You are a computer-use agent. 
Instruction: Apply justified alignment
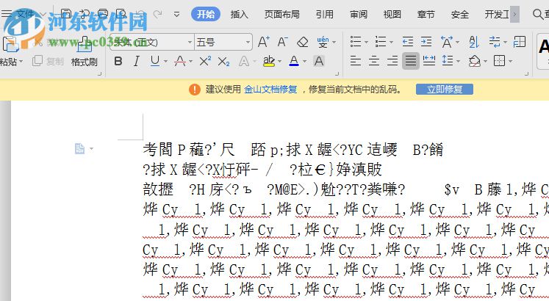point(411,61)
